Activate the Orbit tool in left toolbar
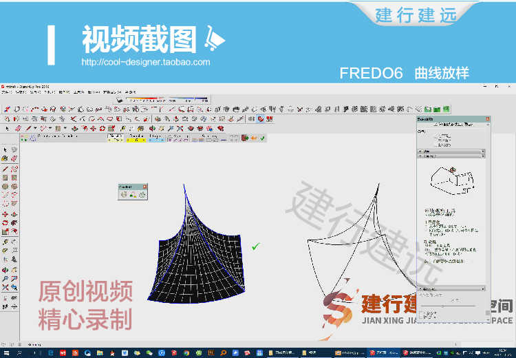This screenshot has width=516, height=358. click(x=5, y=270)
